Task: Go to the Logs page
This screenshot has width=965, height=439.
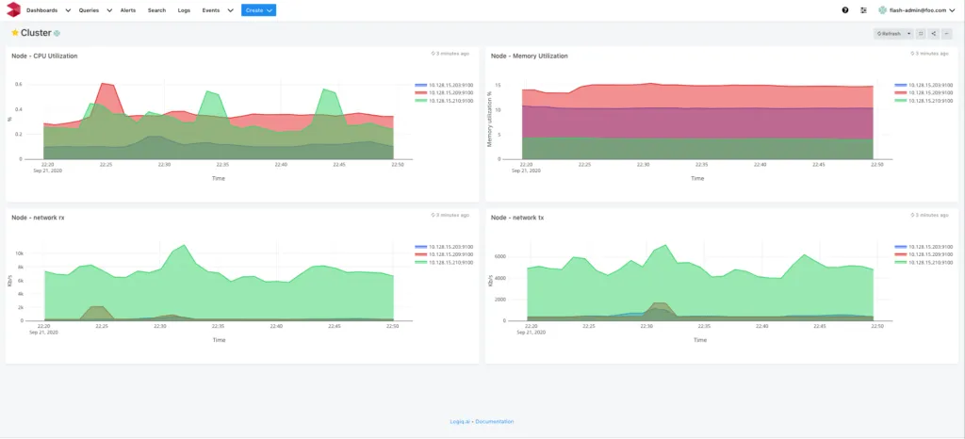Action: point(184,10)
